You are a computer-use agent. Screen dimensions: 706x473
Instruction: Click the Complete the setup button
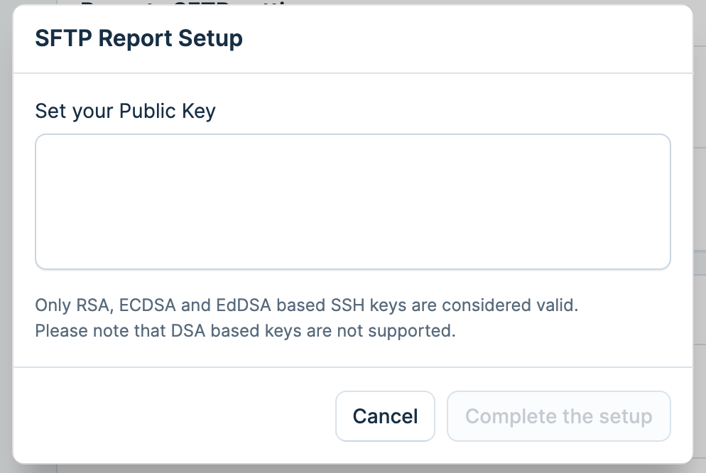pyautogui.click(x=558, y=416)
